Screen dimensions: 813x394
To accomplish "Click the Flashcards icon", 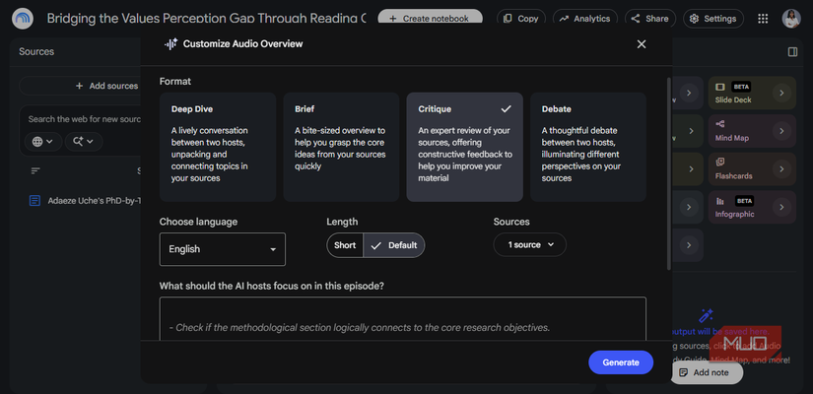I will pyautogui.click(x=720, y=163).
